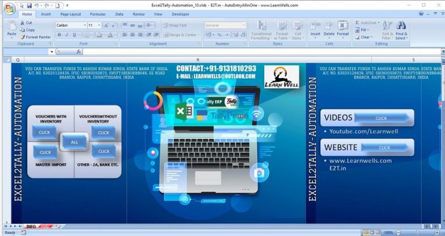Open the Orientation options

coord(149,25)
